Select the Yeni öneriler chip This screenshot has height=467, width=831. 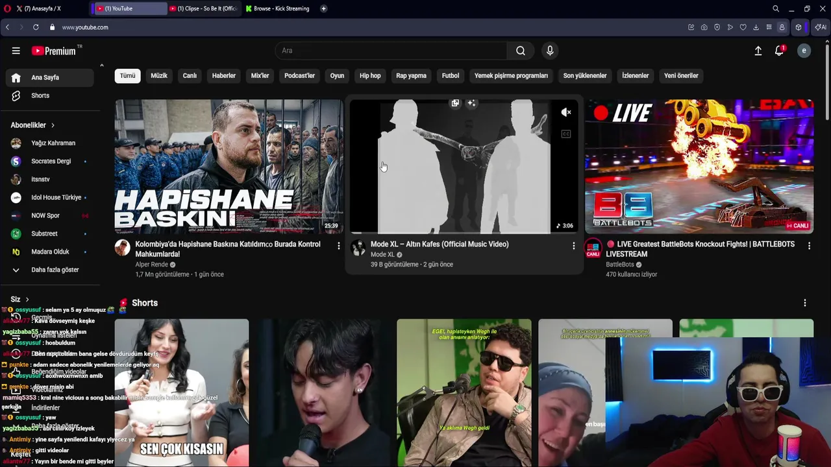[x=681, y=76]
